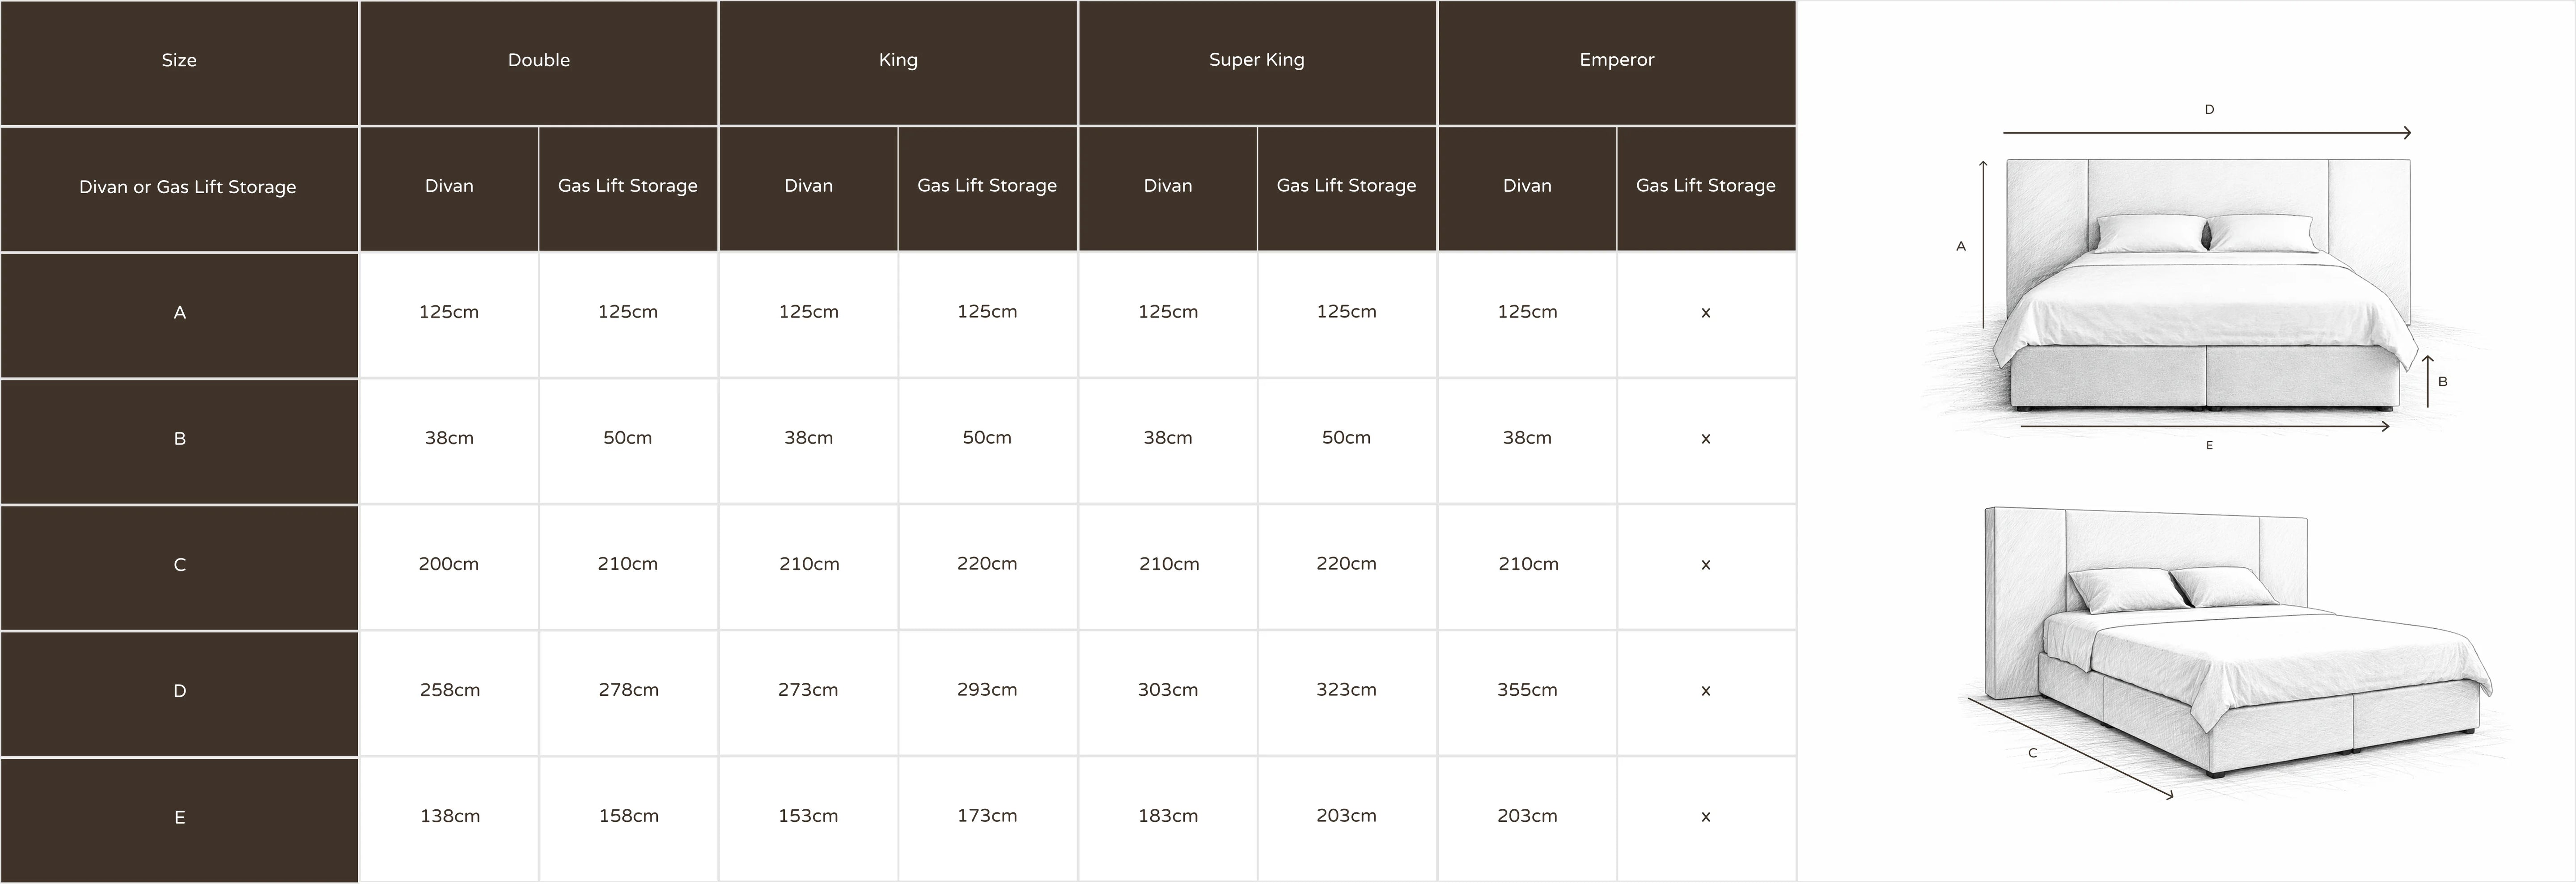Click the Size header cell

(179, 60)
